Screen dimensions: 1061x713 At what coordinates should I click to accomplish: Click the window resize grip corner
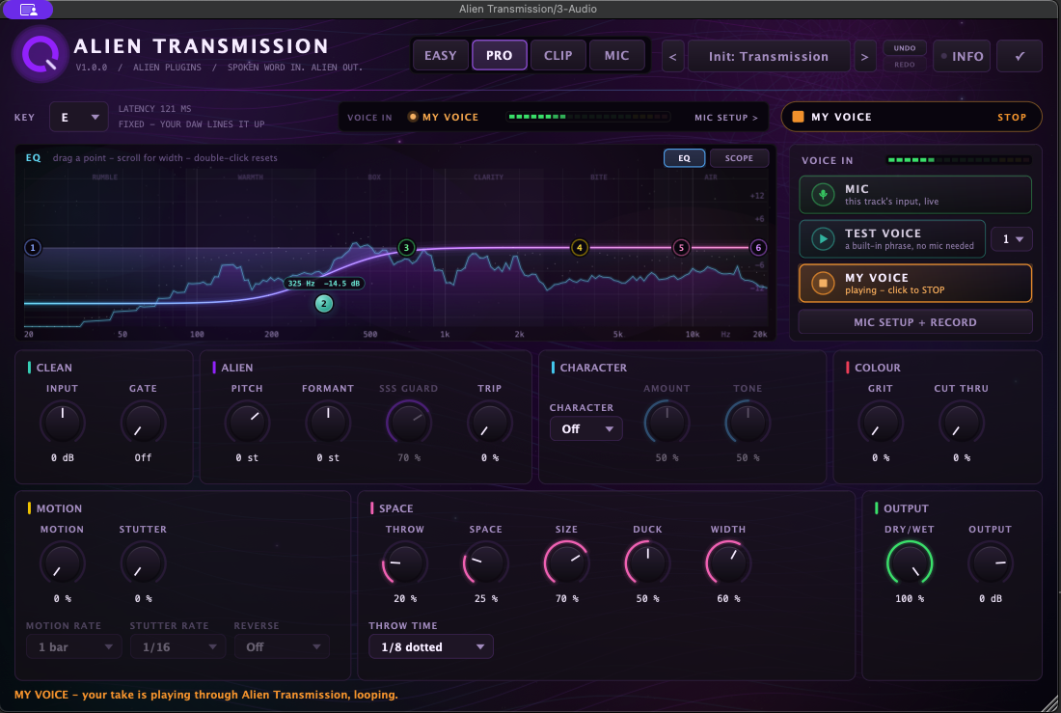(1050, 703)
